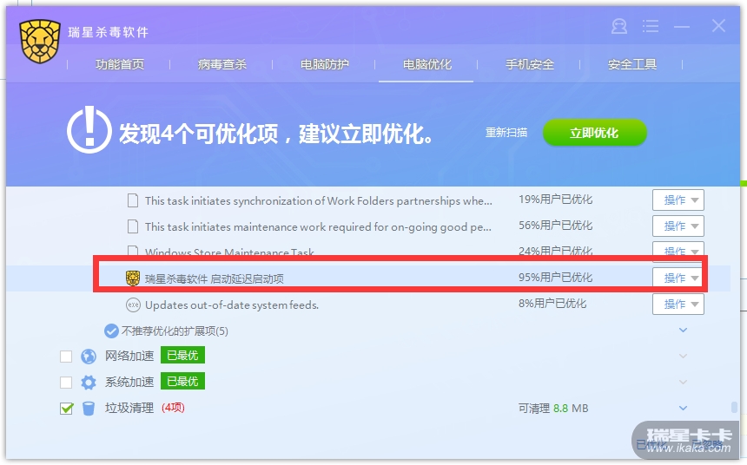Click the text '19%用户已优化'
747x465 pixels.
pos(556,200)
